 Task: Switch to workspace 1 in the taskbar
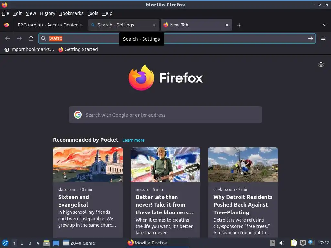[x=14, y=243]
